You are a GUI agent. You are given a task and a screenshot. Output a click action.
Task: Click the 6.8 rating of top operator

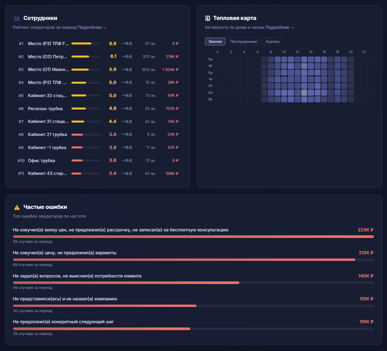pos(113,43)
